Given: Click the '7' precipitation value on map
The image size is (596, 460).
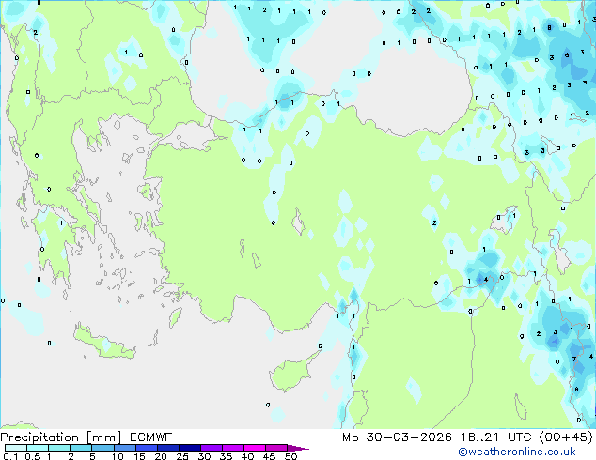Looking at the screenshot, I should 574,359.
